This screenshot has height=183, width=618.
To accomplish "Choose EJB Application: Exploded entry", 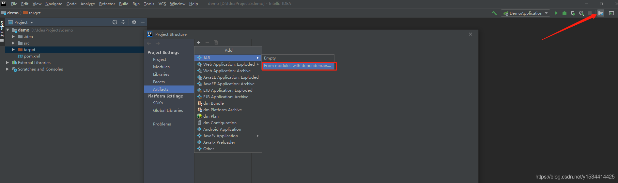I will click(x=228, y=90).
